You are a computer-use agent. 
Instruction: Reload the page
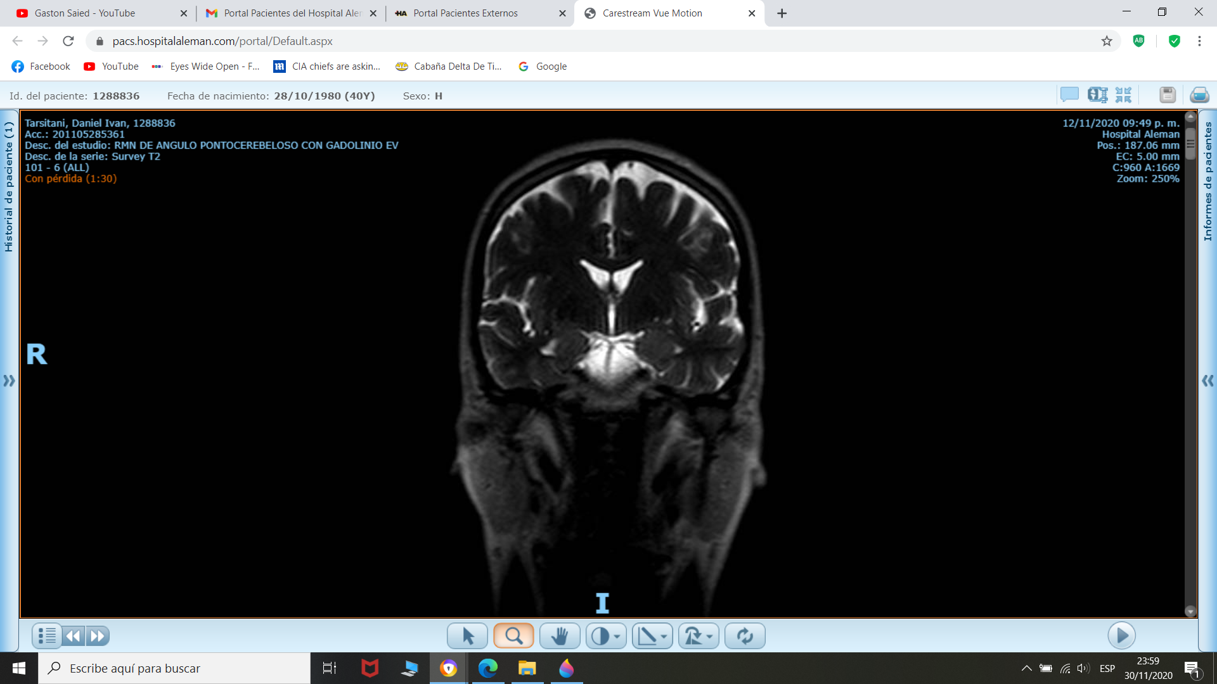tap(68, 41)
